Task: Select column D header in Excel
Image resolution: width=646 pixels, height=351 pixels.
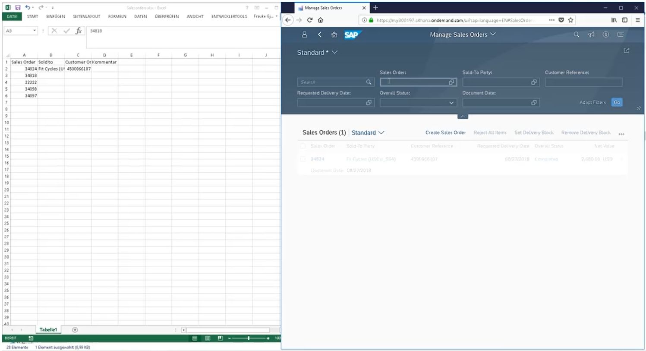Action: [104, 55]
